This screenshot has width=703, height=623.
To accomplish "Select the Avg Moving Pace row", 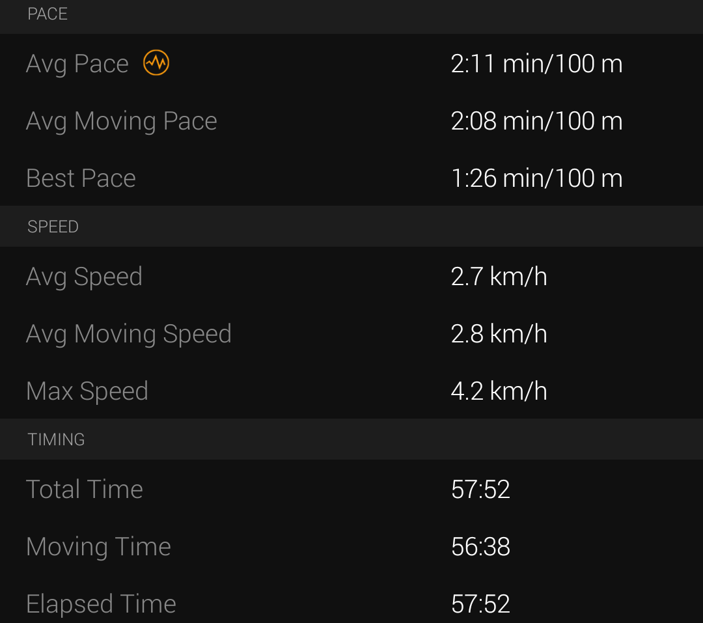I will (351, 120).
